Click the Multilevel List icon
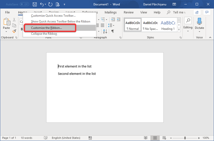 click(x=103, y=19)
